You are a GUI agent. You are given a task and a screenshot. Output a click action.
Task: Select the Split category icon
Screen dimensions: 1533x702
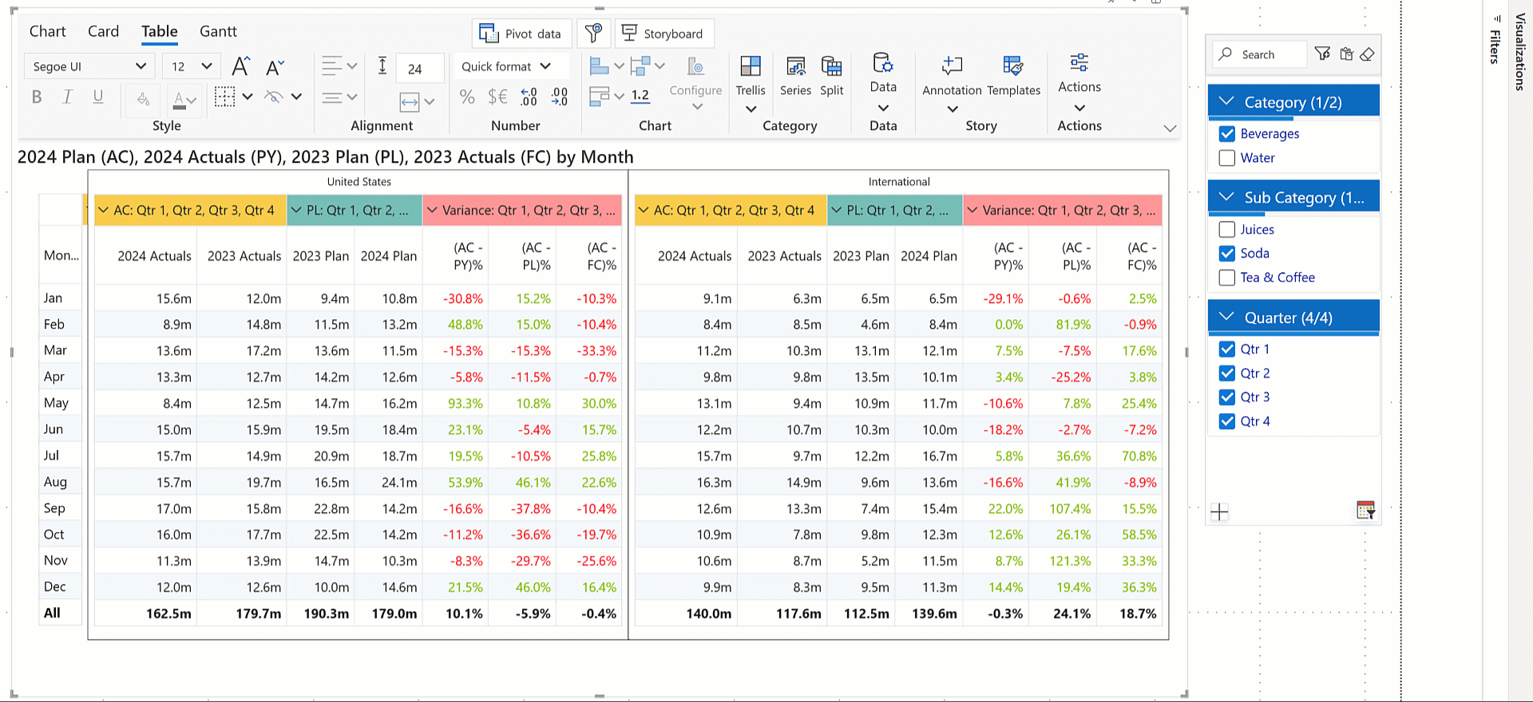[x=831, y=66]
